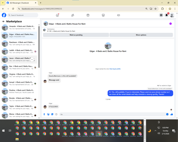Open the Windows Start menu
This screenshot has height=142, width=178.
[x=3, y=131]
